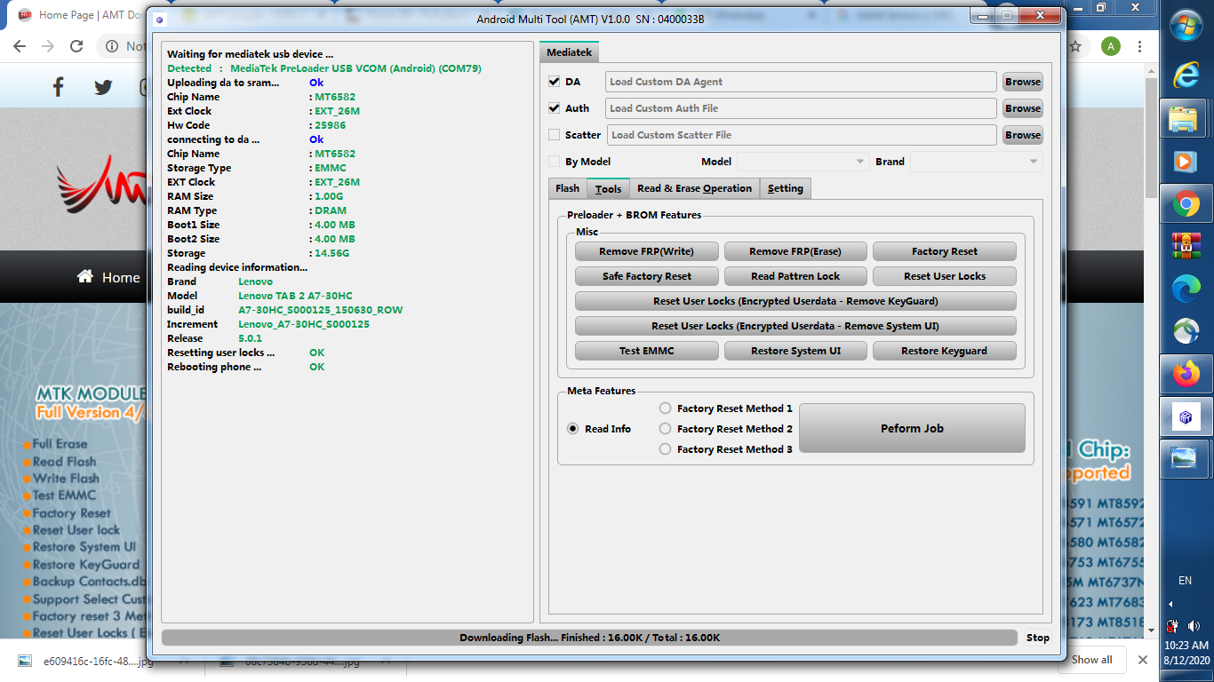The width and height of the screenshot is (1214, 682).
Task: Switch to the Tools tab
Action: click(x=608, y=188)
